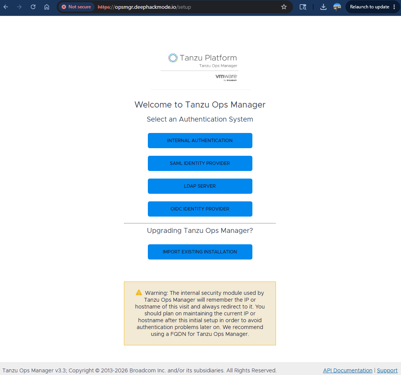The width and height of the screenshot is (401, 375).
Task: Bookmark this page with the star icon
Action: point(284,7)
